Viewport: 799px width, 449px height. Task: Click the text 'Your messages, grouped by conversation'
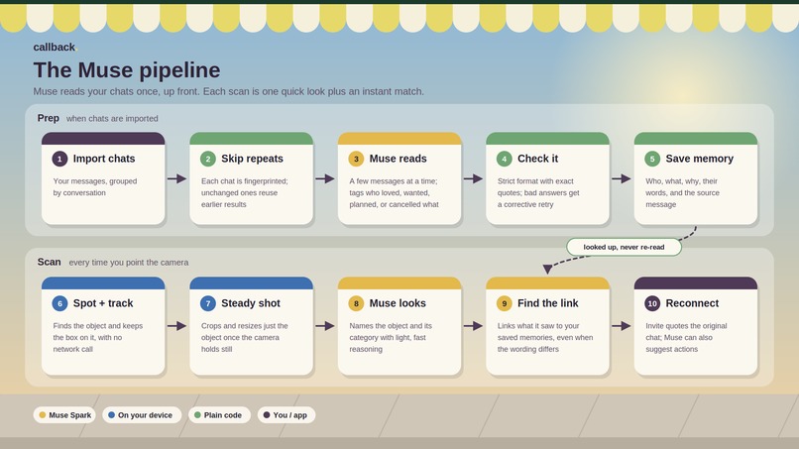coord(95,187)
